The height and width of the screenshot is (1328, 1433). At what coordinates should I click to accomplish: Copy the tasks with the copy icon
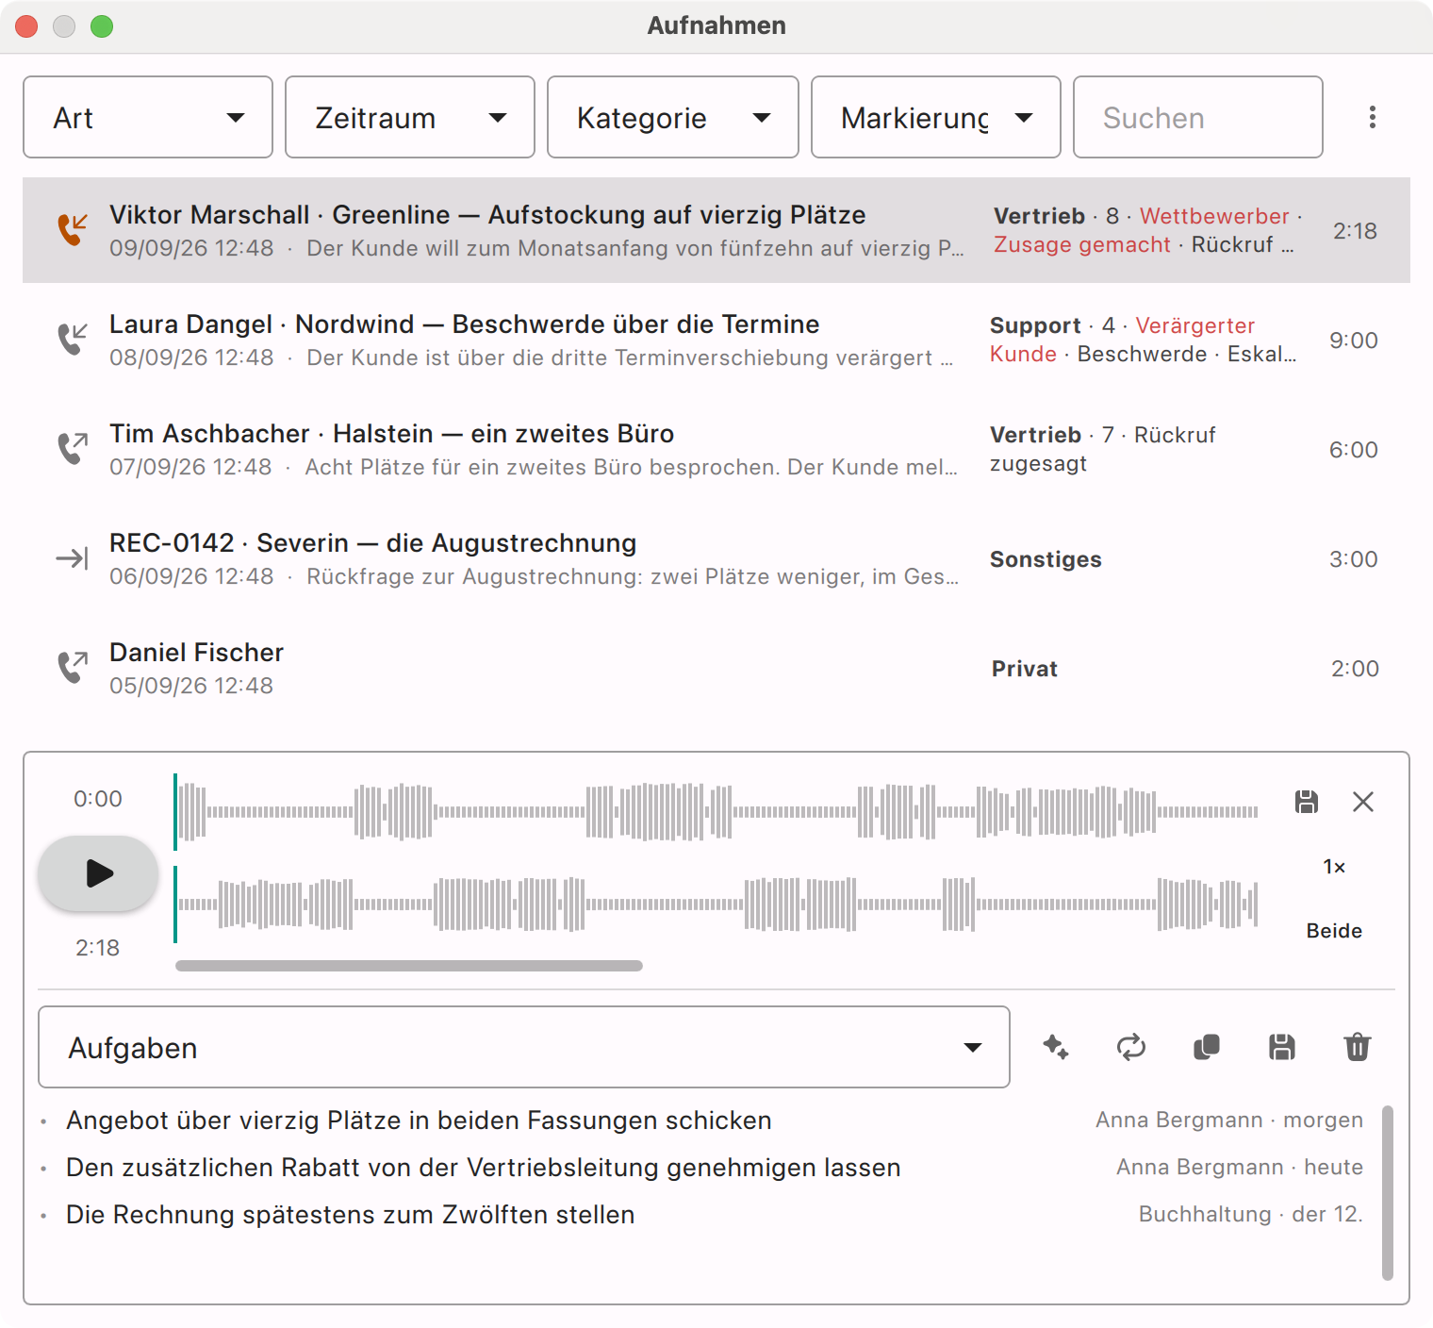pos(1207,1047)
